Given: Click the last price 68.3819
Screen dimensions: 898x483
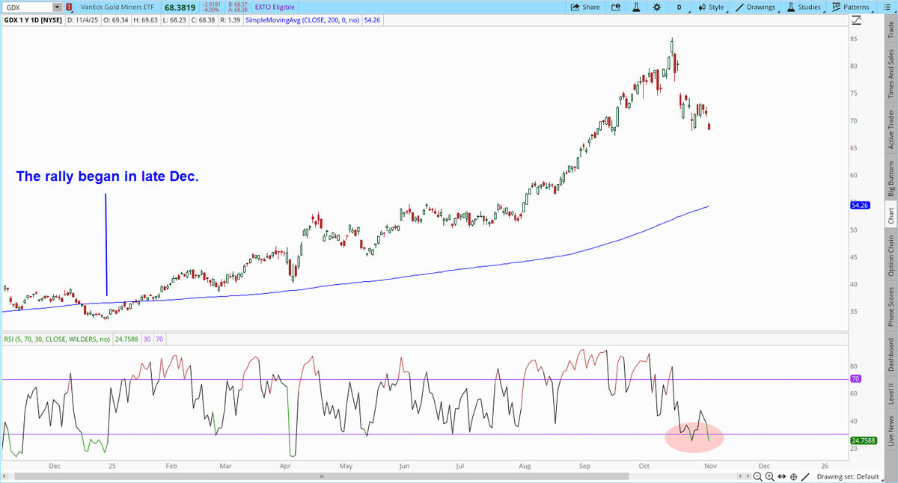Looking at the screenshot, I should click(x=180, y=7).
